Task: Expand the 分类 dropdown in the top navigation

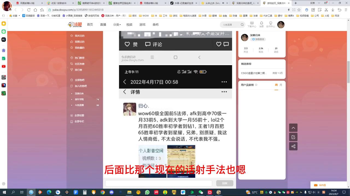Action: (x=116, y=24)
